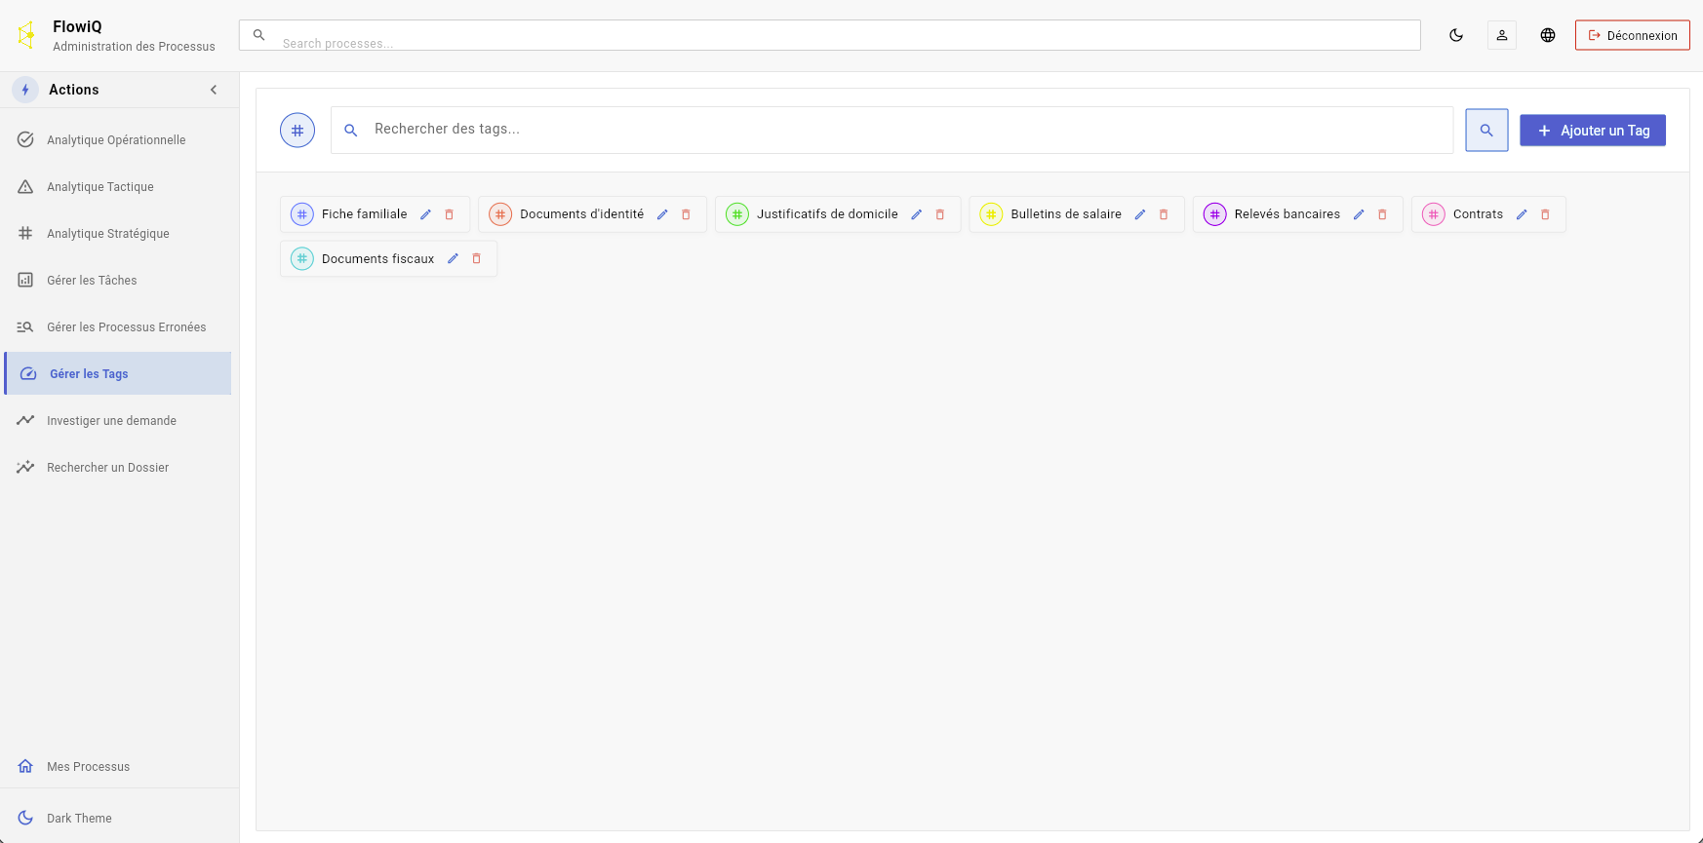
Task: Click the Bulletins de salaire yellow badge
Action: (991, 214)
